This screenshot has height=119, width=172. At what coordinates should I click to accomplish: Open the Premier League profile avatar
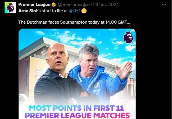tap(10, 7)
